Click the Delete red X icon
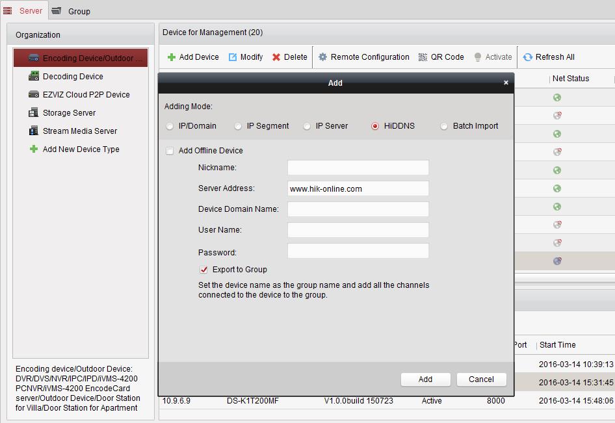 (276, 57)
